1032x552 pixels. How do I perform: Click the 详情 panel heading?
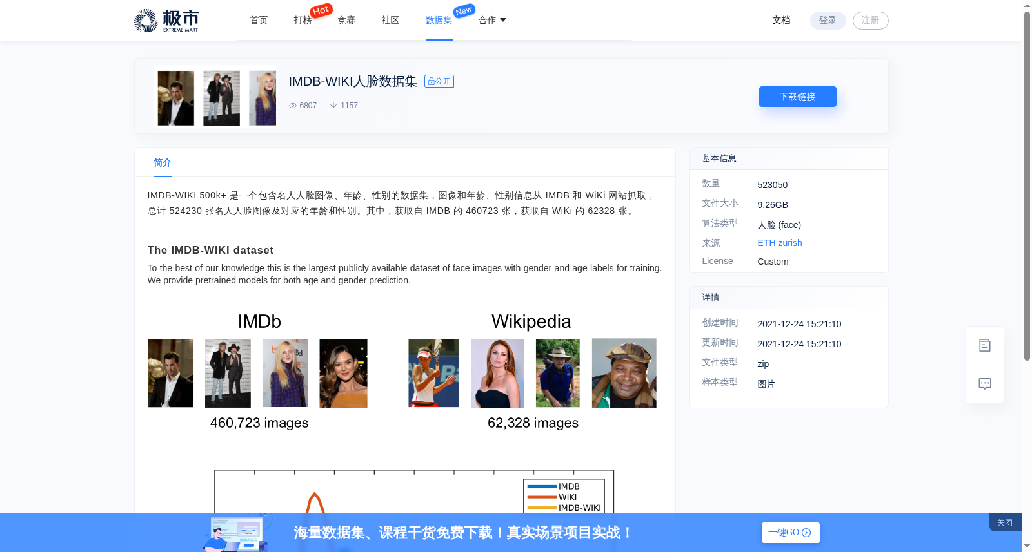(x=710, y=297)
